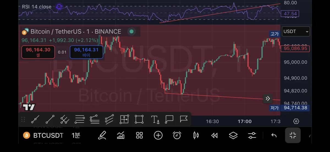
Task: Exit fullscreen chart mode
Action: coord(293,135)
